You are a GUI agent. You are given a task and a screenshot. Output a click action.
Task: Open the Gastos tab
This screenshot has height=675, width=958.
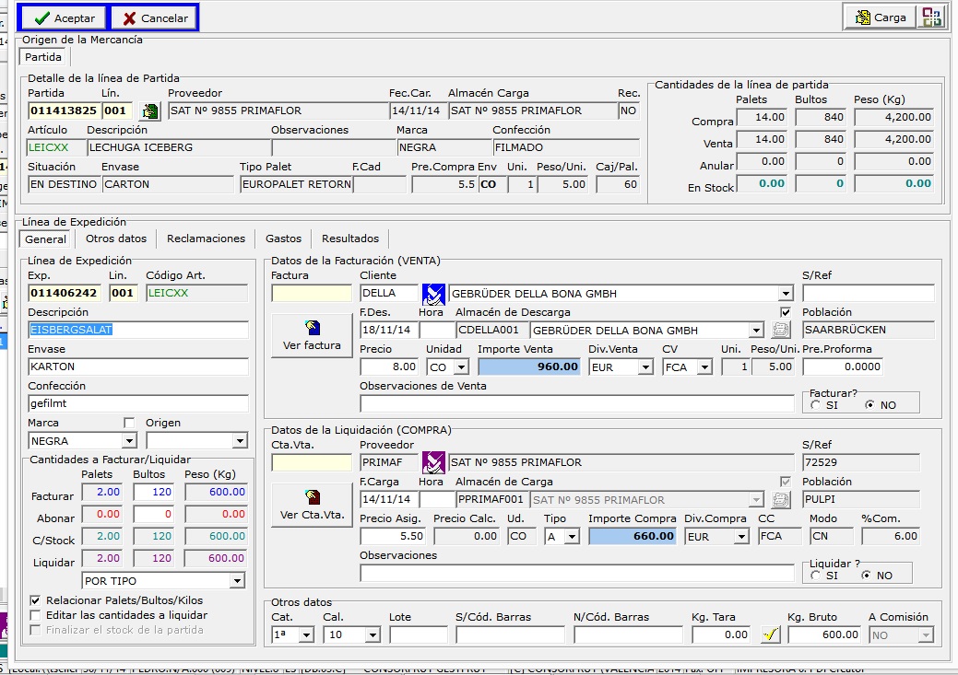(283, 239)
